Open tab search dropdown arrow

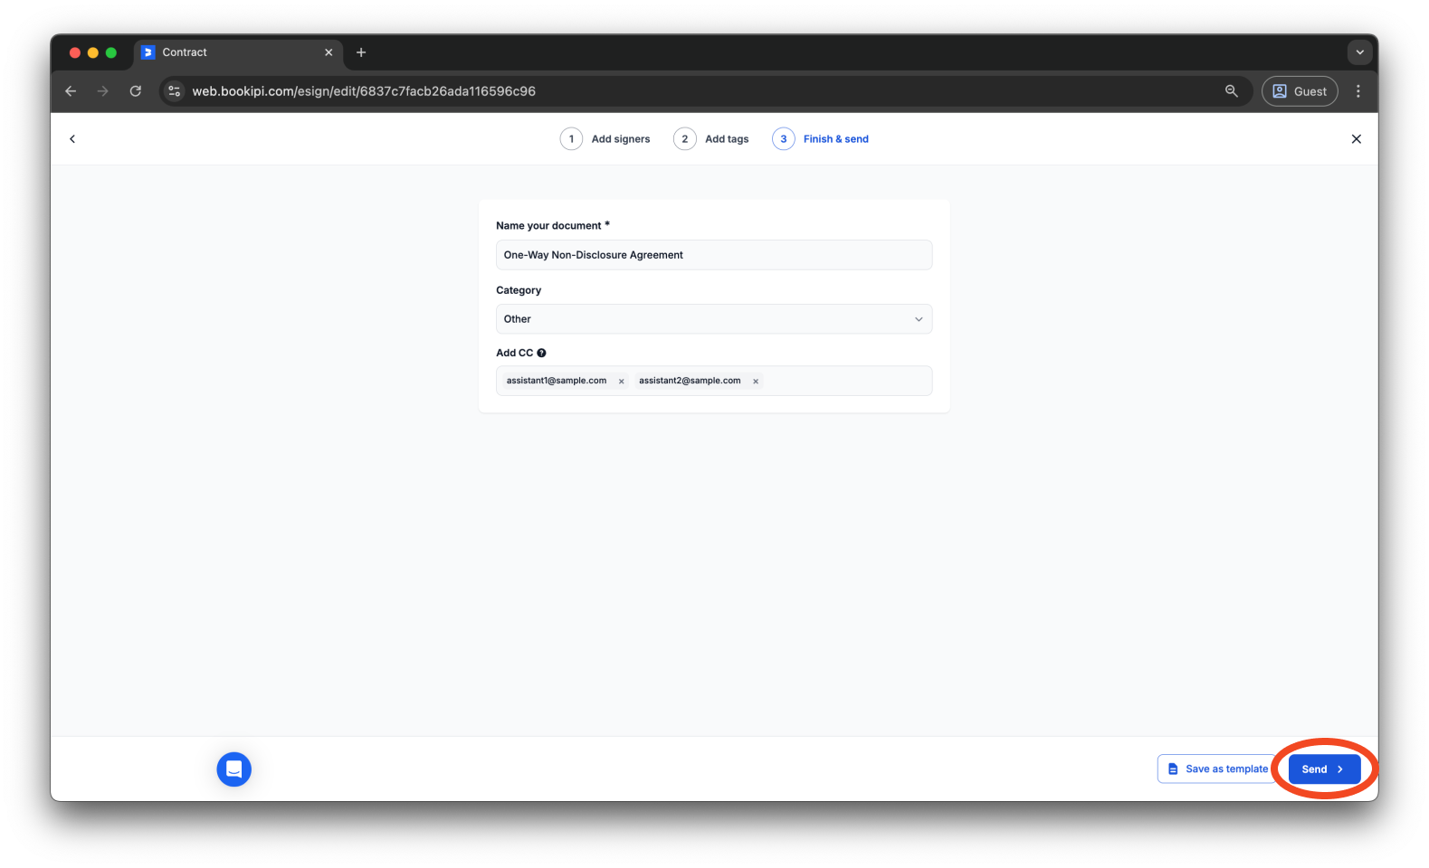[x=1359, y=52]
